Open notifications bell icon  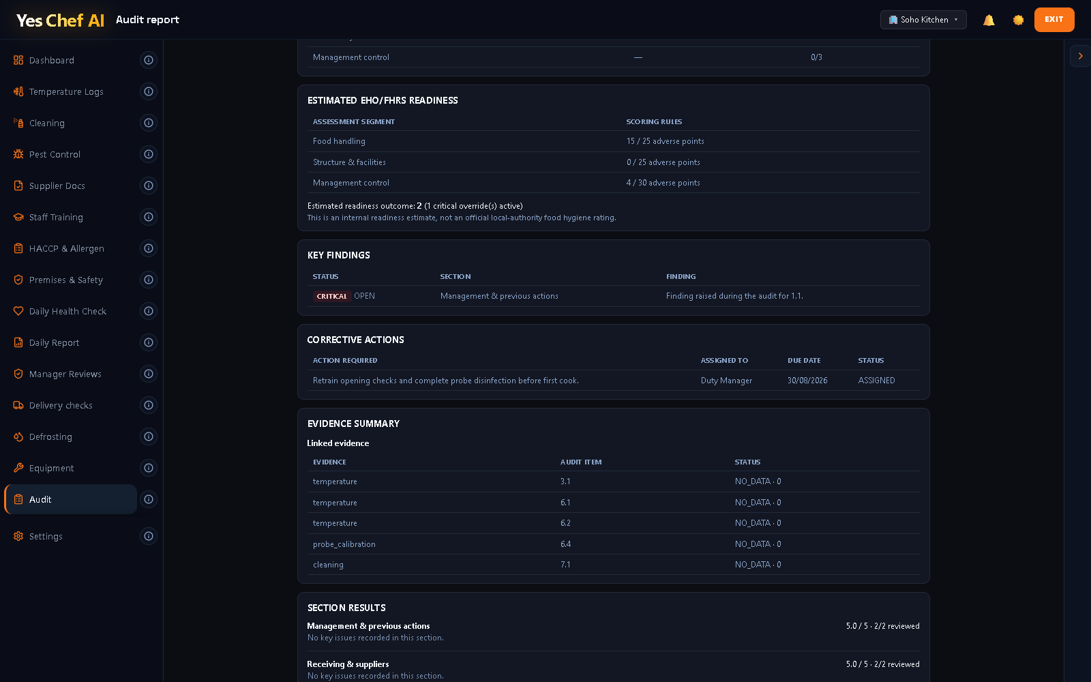click(989, 20)
